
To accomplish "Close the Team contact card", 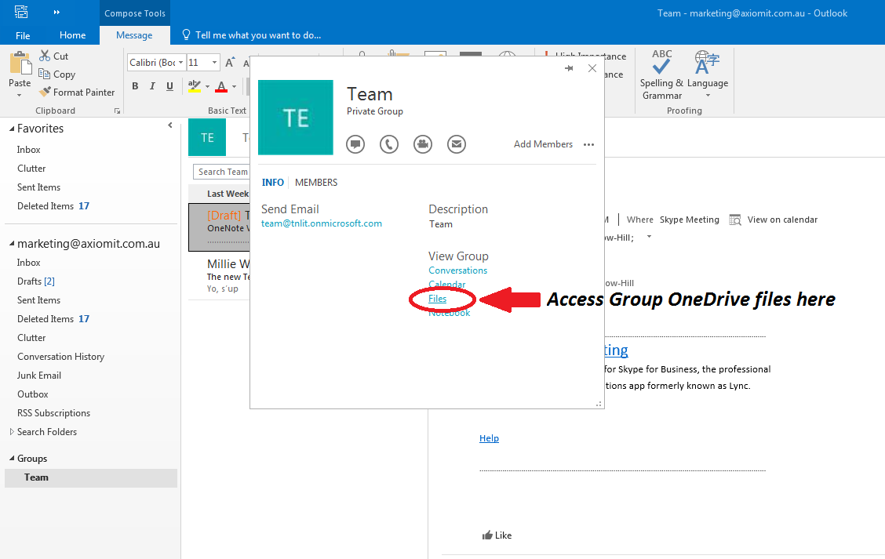I will point(592,68).
